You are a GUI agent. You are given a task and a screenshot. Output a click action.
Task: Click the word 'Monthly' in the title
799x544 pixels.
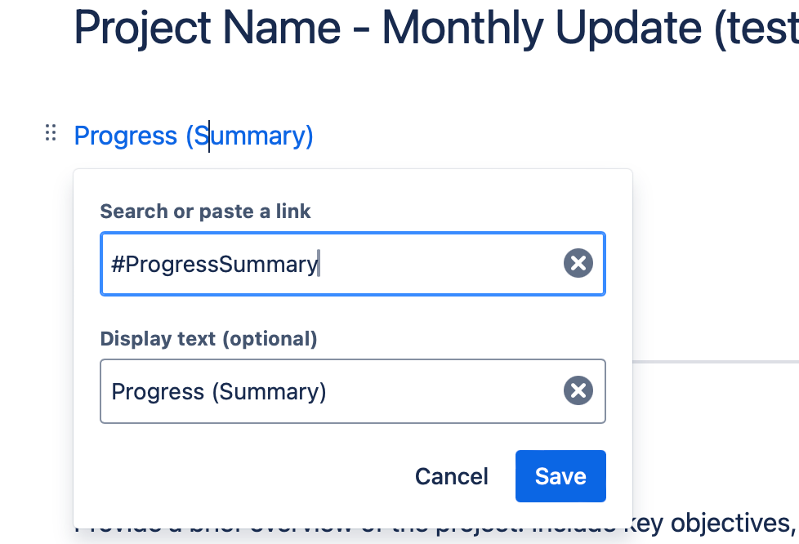pyautogui.click(x=462, y=28)
